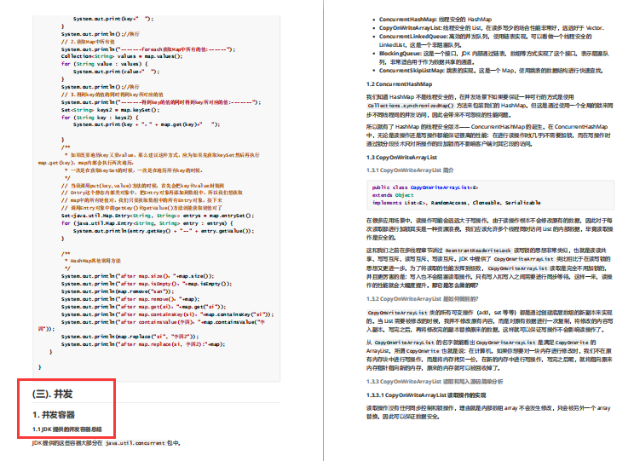
Task: Click the heading "1.2 ConcurrentHashMap"
Action: click(399, 84)
